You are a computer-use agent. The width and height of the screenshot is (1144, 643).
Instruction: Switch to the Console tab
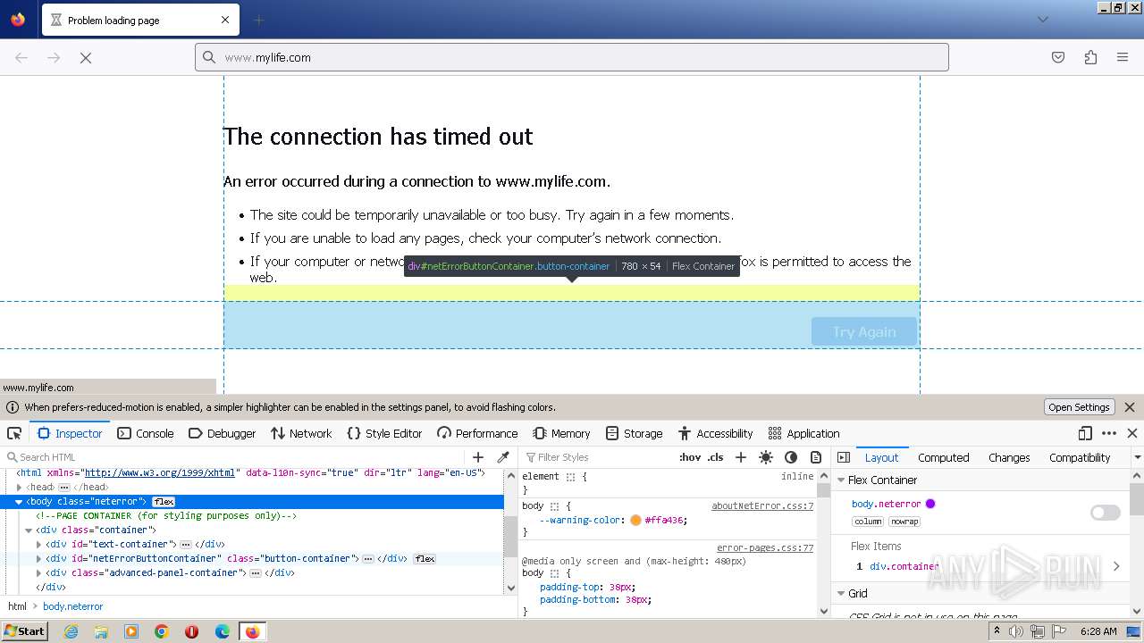point(146,433)
